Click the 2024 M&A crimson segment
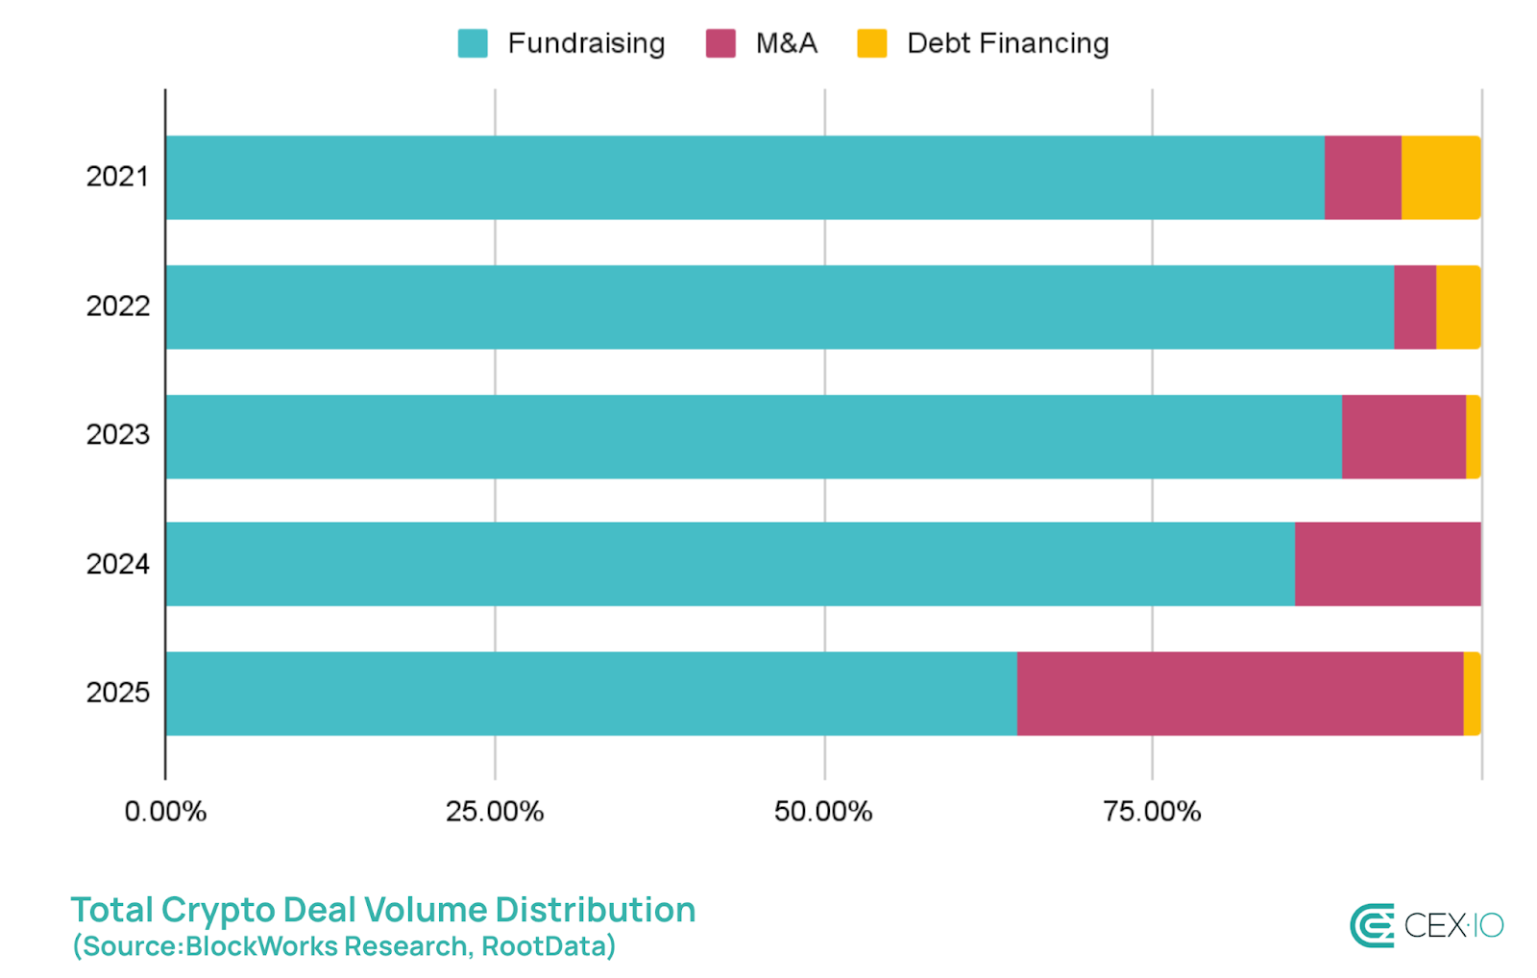 (x=1387, y=564)
